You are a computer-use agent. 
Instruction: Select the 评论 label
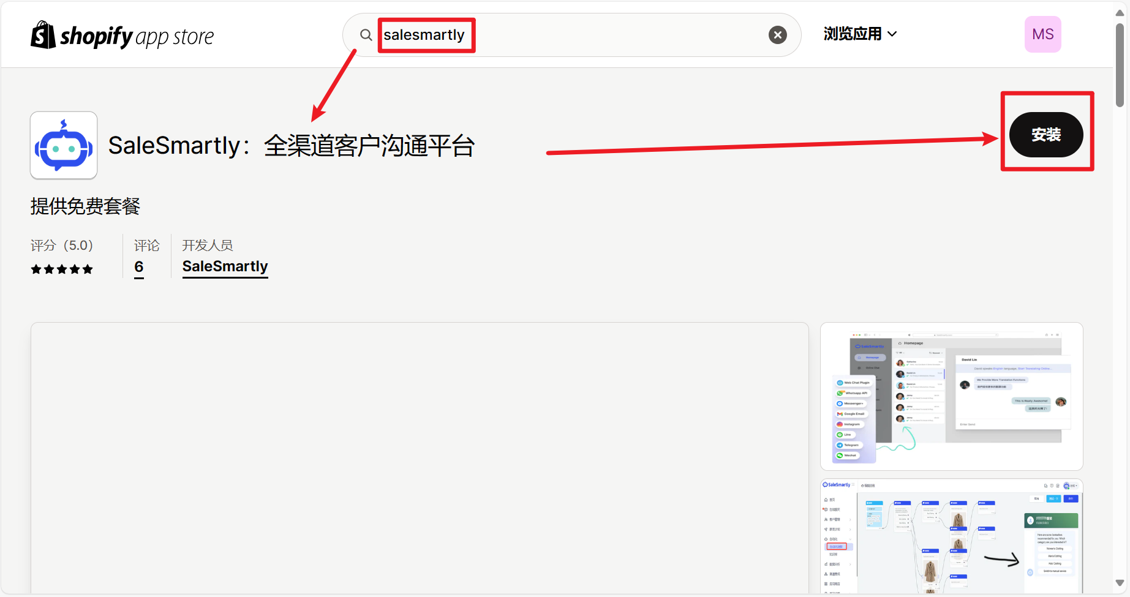147,246
